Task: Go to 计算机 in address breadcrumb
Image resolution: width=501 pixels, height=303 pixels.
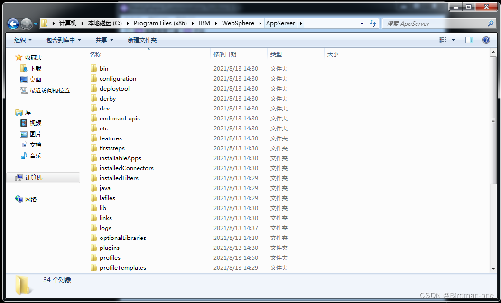Action: 68,23
